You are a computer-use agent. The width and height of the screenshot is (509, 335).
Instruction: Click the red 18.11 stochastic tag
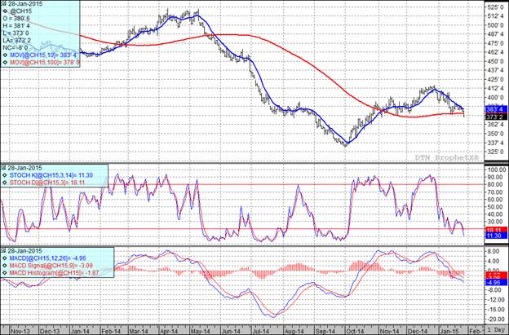click(496, 230)
